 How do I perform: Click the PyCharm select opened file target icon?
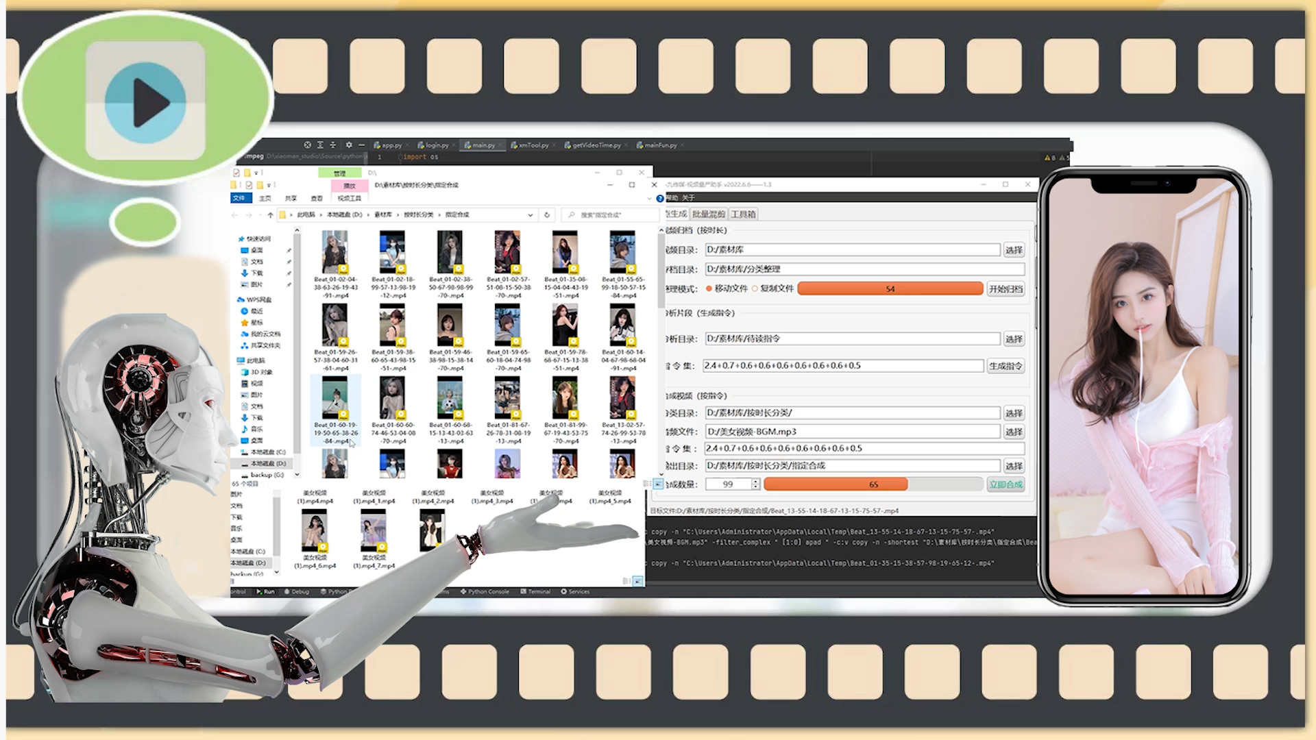(x=307, y=145)
